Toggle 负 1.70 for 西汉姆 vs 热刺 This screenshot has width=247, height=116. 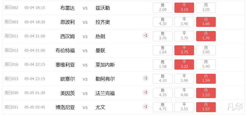click(x=206, y=36)
